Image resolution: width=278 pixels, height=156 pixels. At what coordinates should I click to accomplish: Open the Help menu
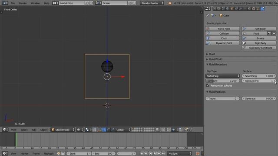point(46,3)
